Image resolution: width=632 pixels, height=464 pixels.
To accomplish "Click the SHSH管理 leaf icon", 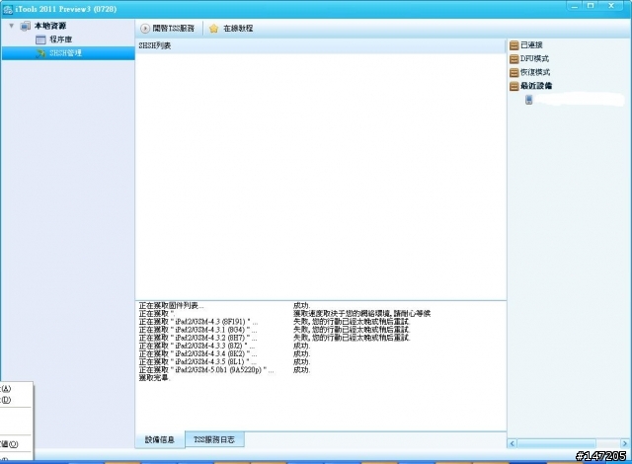I will [40, 53].
